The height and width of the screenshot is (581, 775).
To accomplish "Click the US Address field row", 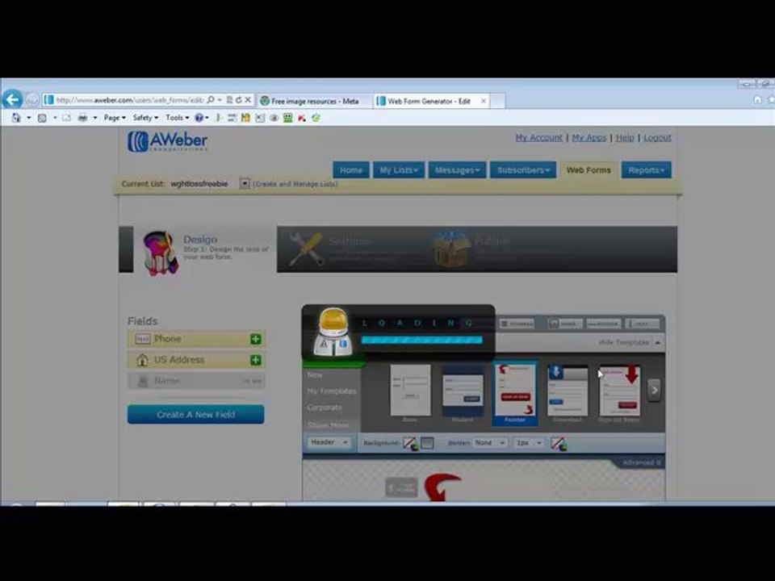I will (196, 360).
